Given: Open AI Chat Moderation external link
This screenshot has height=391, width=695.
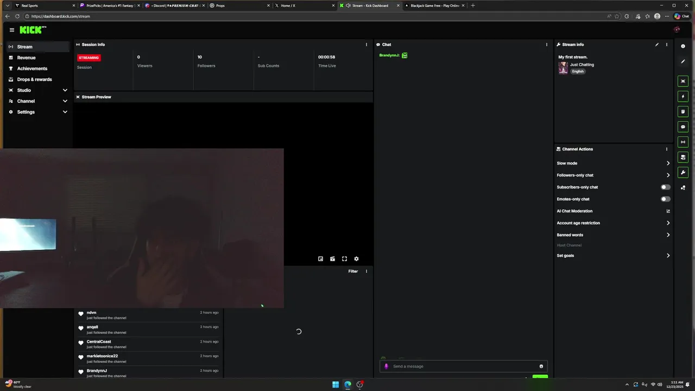Looking at the screenshot, I should tap(668, 211).
